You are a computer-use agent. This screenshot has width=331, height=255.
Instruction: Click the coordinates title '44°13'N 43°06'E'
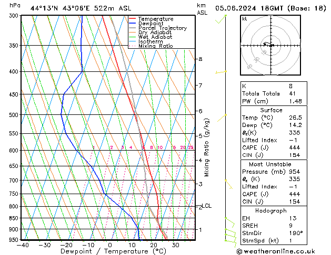click(x=58, y=8)
